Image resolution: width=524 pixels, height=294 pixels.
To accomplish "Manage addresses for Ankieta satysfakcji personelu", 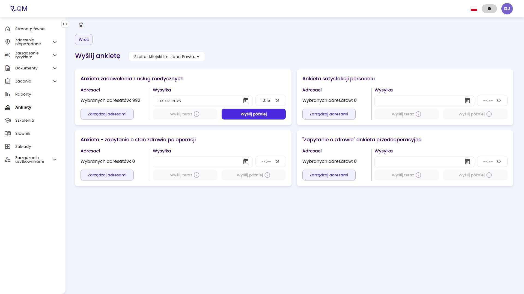I will tap(329, 114).
